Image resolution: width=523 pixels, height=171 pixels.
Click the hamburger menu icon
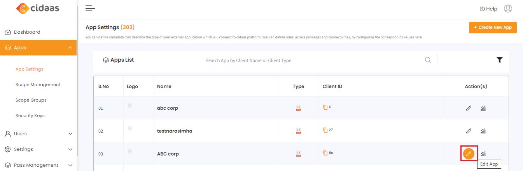point(90,9)
